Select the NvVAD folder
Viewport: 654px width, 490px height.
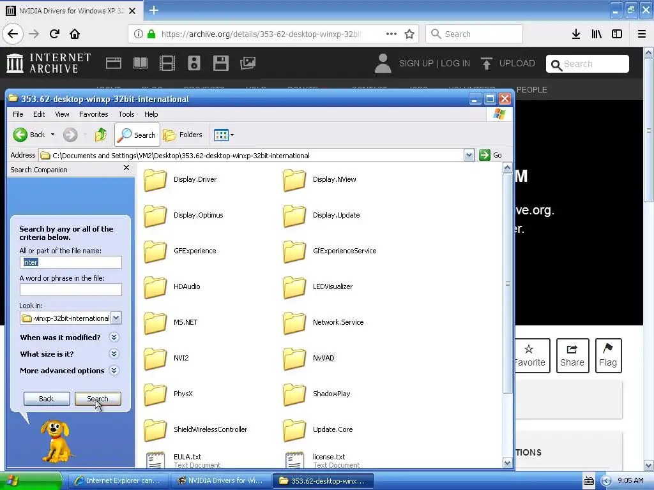[308, 359]
